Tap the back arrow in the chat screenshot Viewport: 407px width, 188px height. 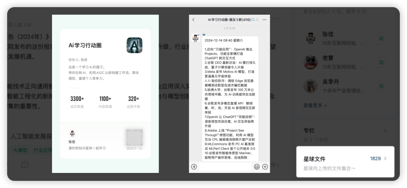tap(193, 20)
